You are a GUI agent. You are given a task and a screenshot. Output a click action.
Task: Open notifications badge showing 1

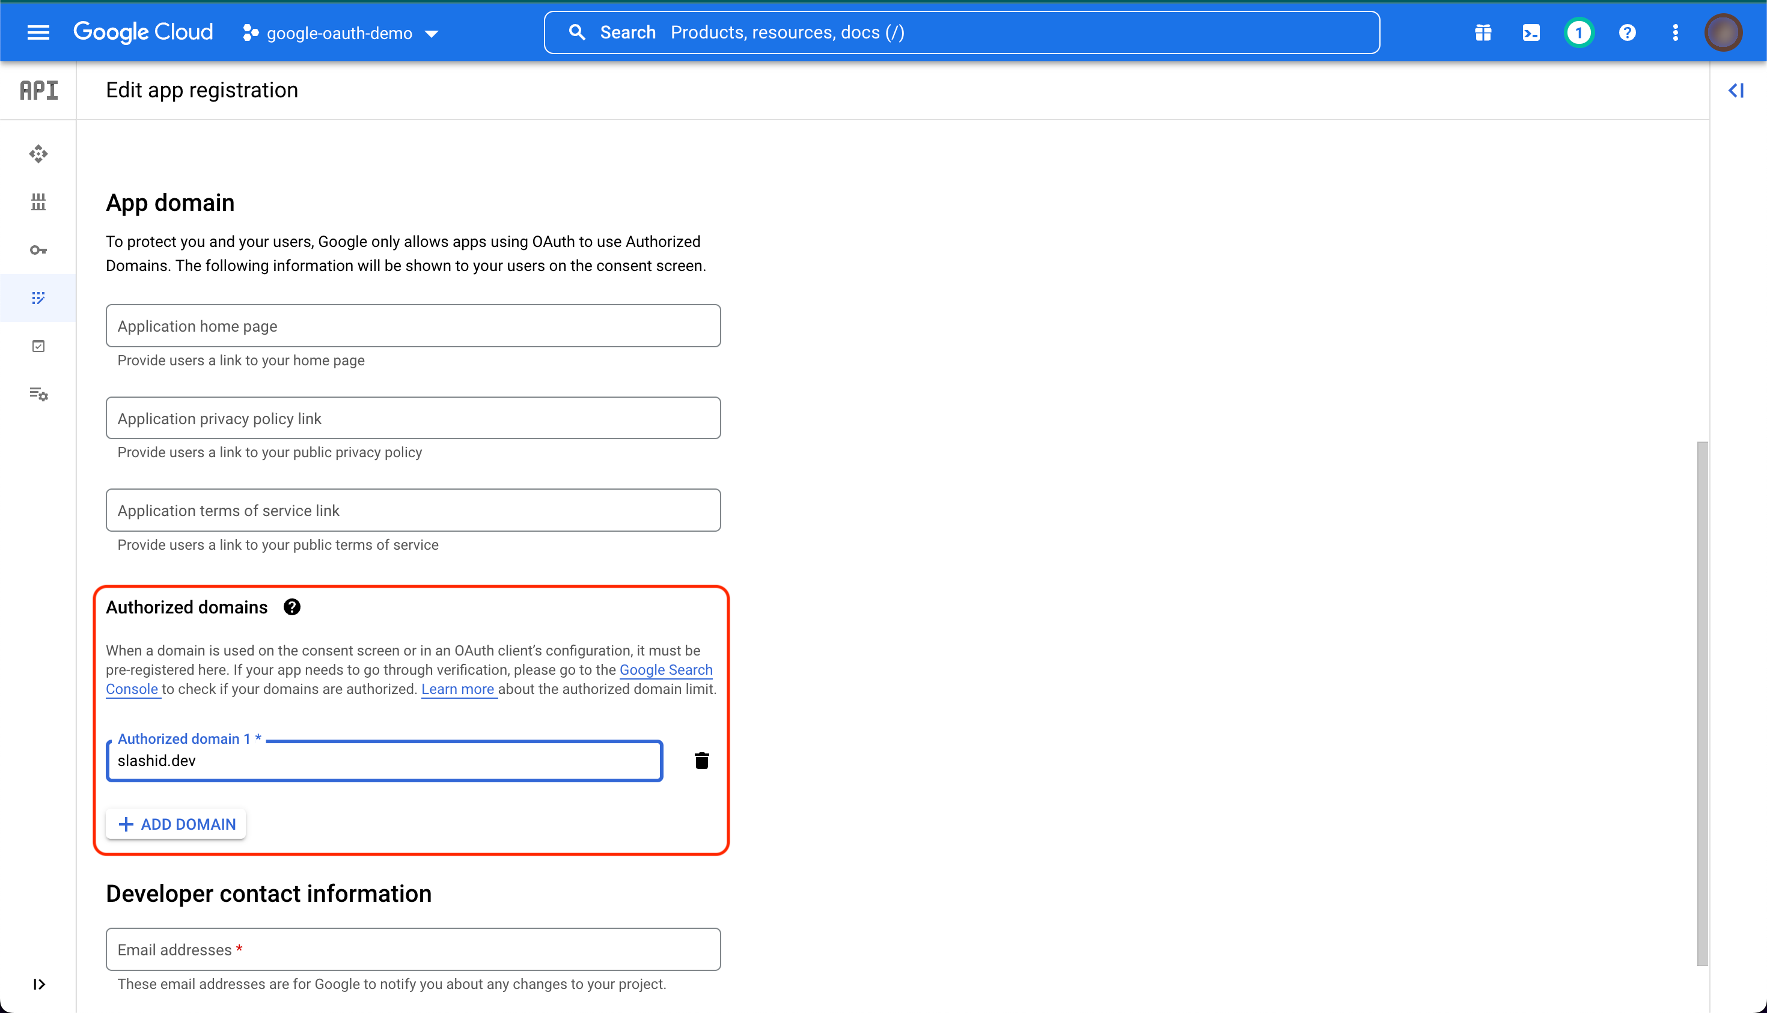pos(1578,32)
